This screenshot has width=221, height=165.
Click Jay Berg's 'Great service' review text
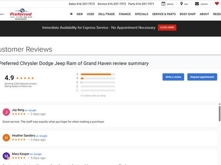click(53, 122)
